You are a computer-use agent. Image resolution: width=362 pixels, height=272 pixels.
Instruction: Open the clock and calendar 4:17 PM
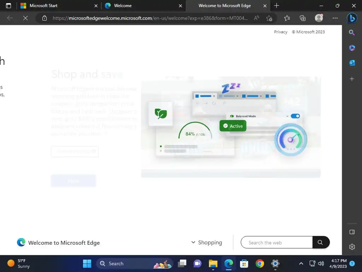pos(338,263)
